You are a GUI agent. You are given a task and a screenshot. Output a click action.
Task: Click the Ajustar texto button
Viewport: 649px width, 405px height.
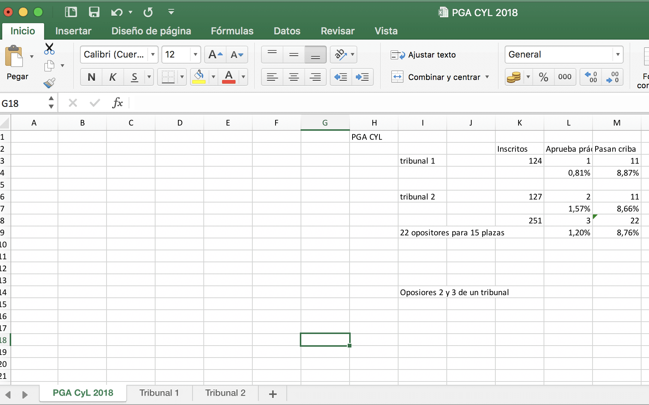pyautogui.click(x=423, y=55)
